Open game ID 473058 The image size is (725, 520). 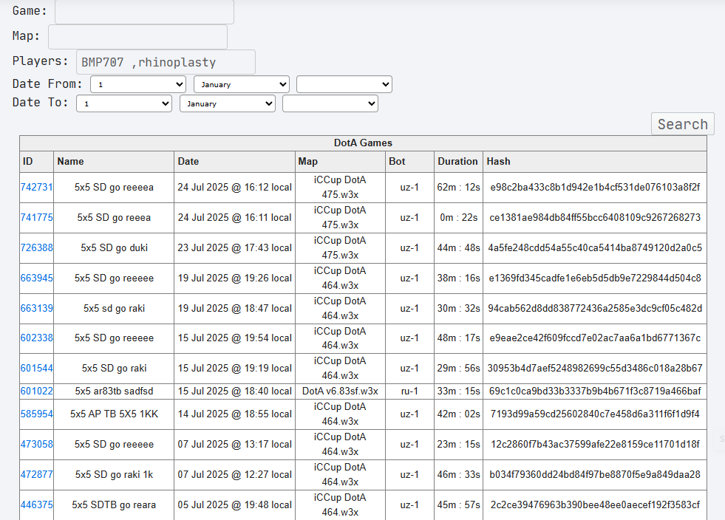(x=36, y=444)
